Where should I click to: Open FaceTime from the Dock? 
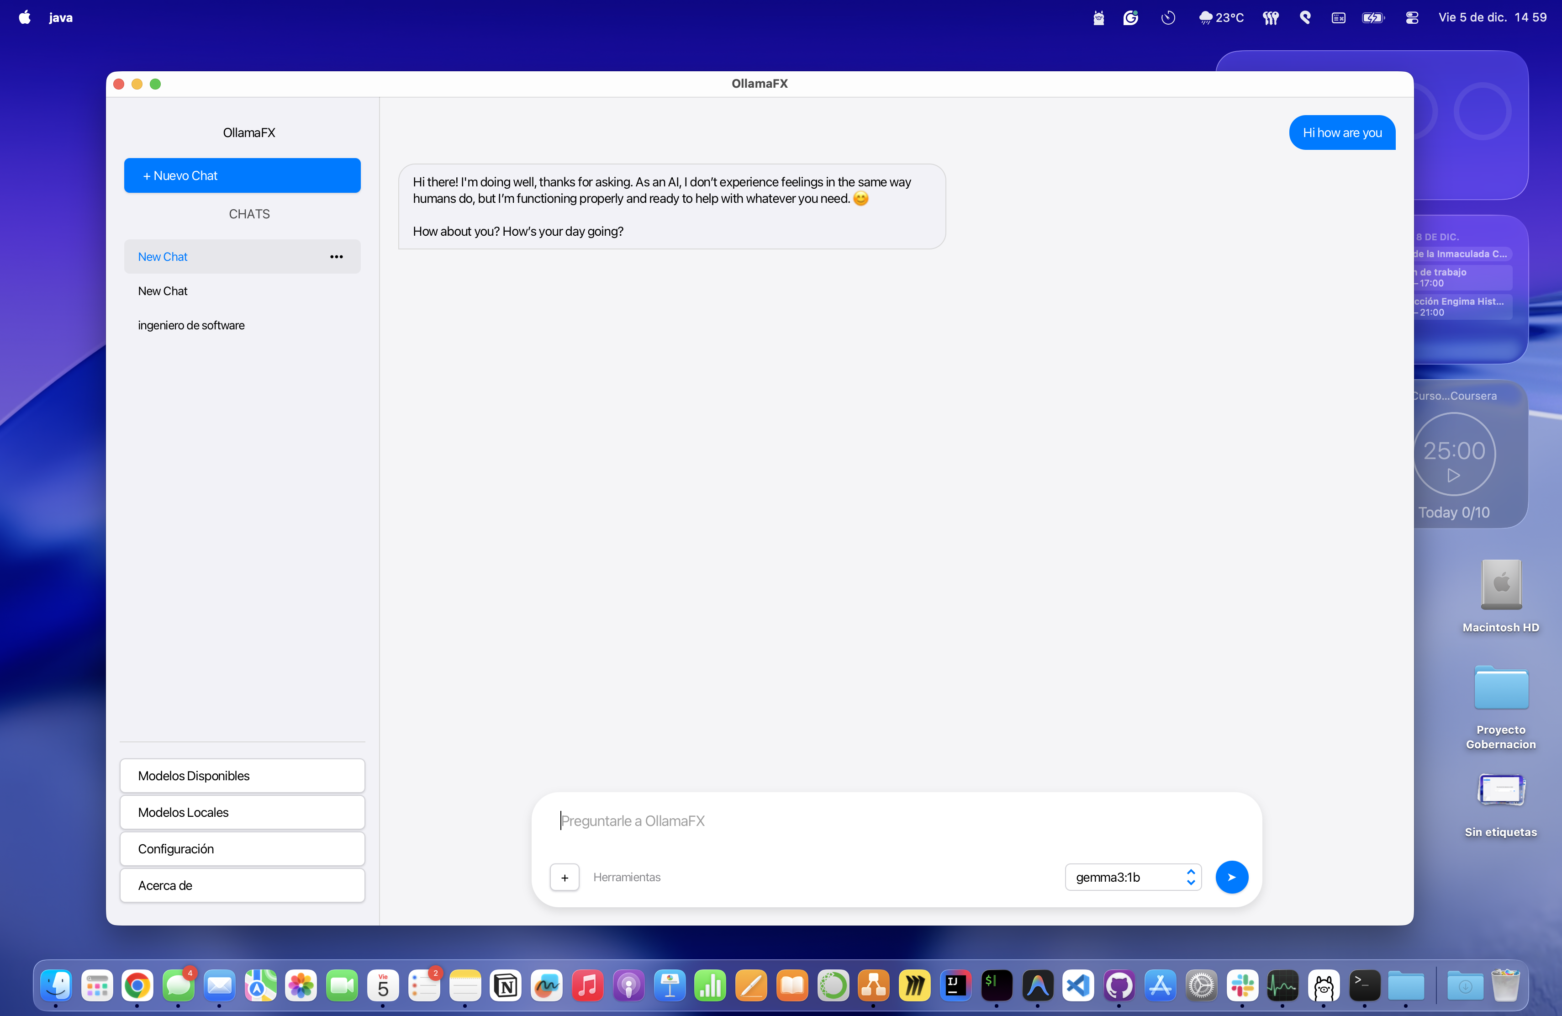342,985
